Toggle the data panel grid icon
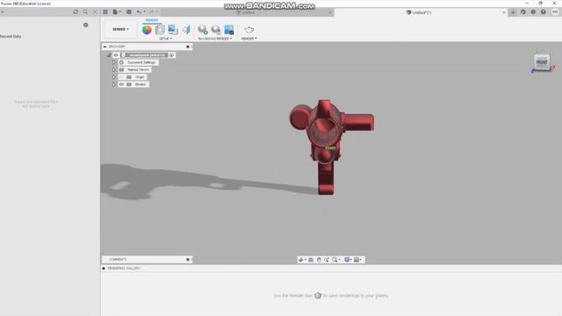 pos(105,11)
